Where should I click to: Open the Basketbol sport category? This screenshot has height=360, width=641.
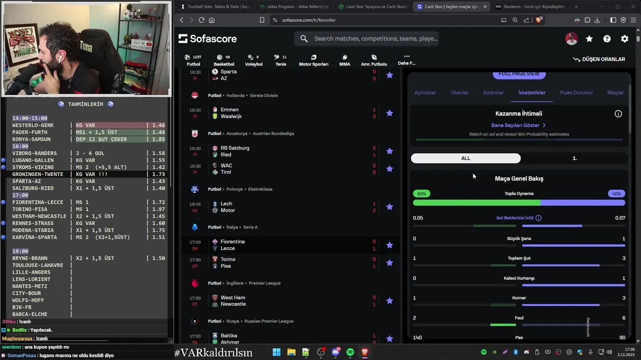click(224, 60)
